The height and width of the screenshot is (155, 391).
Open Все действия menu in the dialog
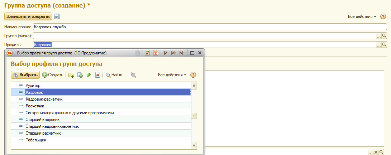(x=172, y=75)
